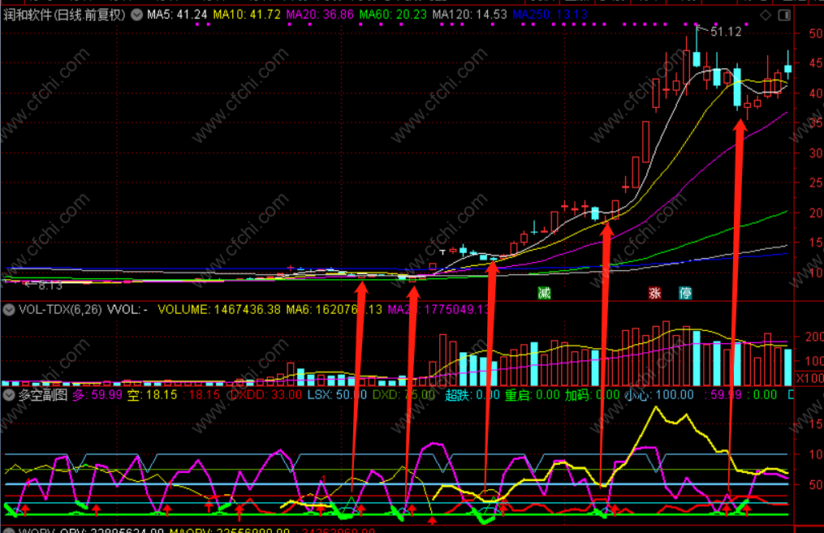Viewport: 824px width, 533px height.
Task: Select the yellow MA10 legend label
Action: [247, 15]
